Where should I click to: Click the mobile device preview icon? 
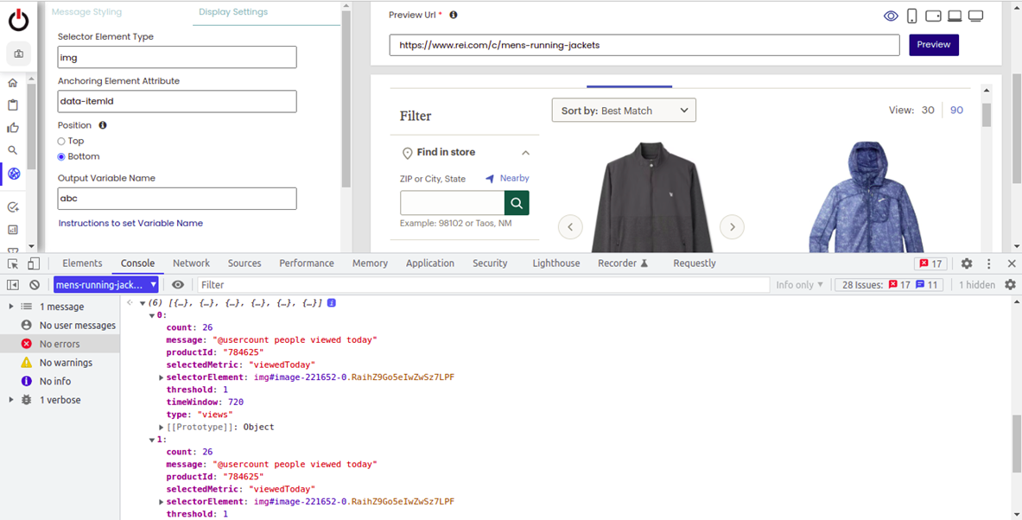click(x=911, y=16)
